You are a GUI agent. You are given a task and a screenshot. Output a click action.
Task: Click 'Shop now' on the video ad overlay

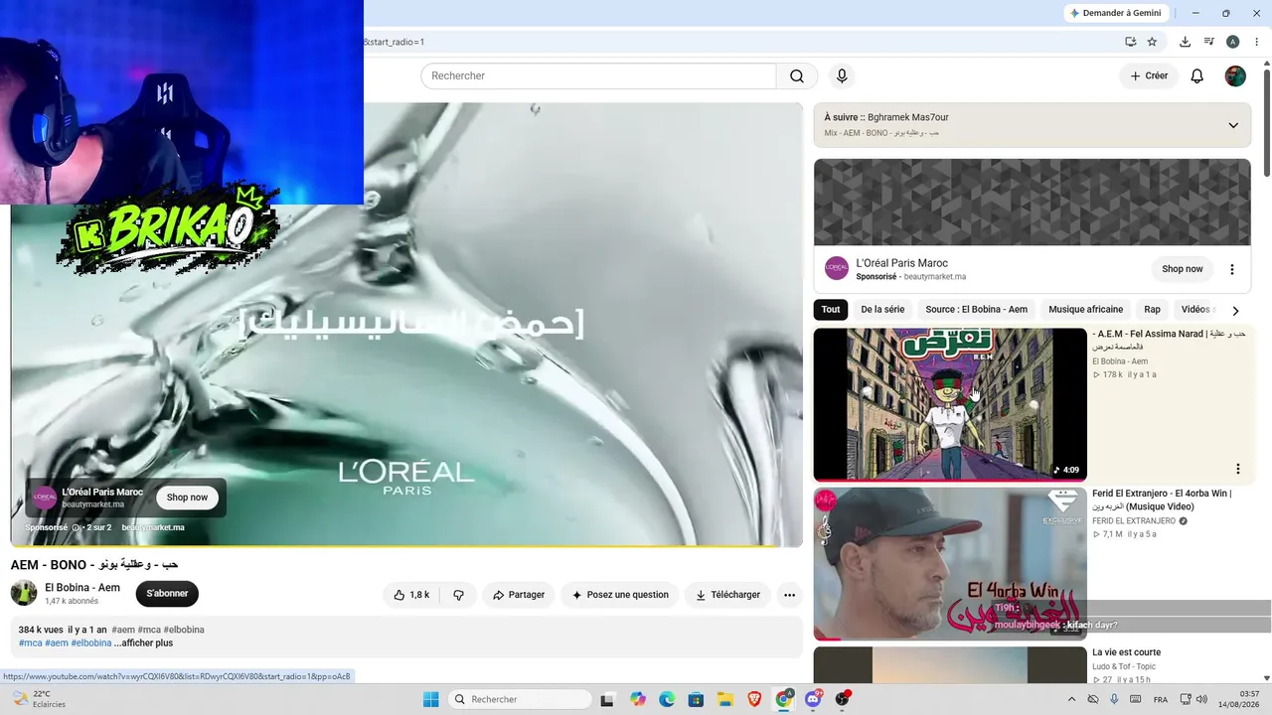click(x=187, y=498)
